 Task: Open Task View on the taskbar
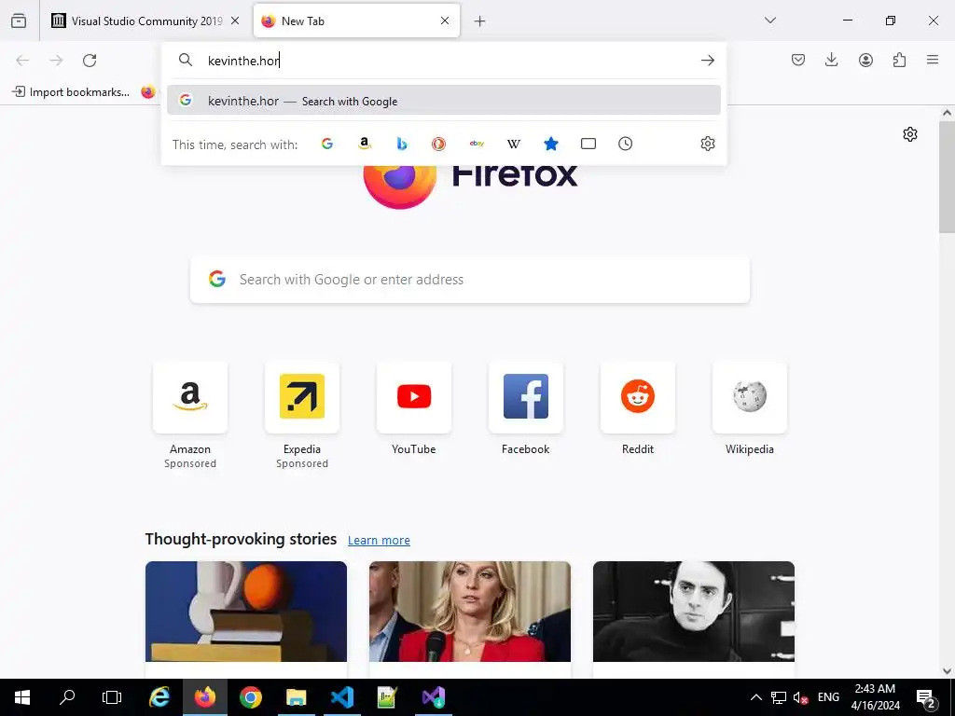112,697
